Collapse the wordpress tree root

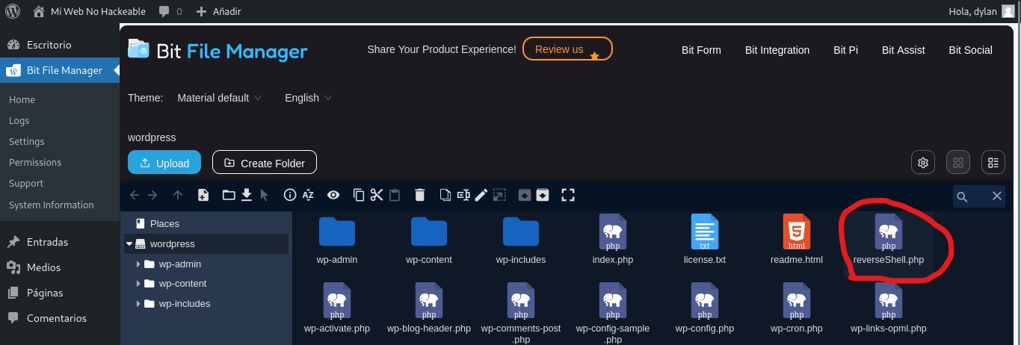[129, 244]
